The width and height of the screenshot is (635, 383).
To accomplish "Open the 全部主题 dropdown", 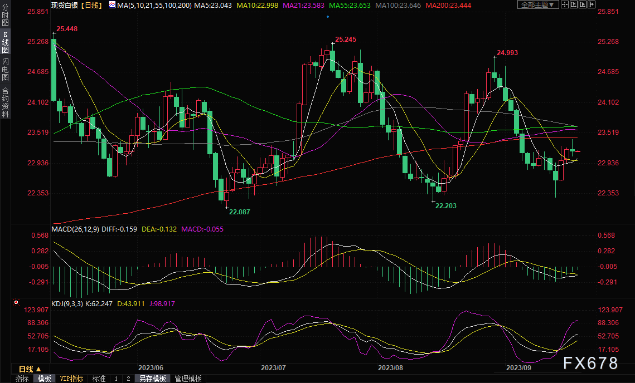I will point(538,5).
